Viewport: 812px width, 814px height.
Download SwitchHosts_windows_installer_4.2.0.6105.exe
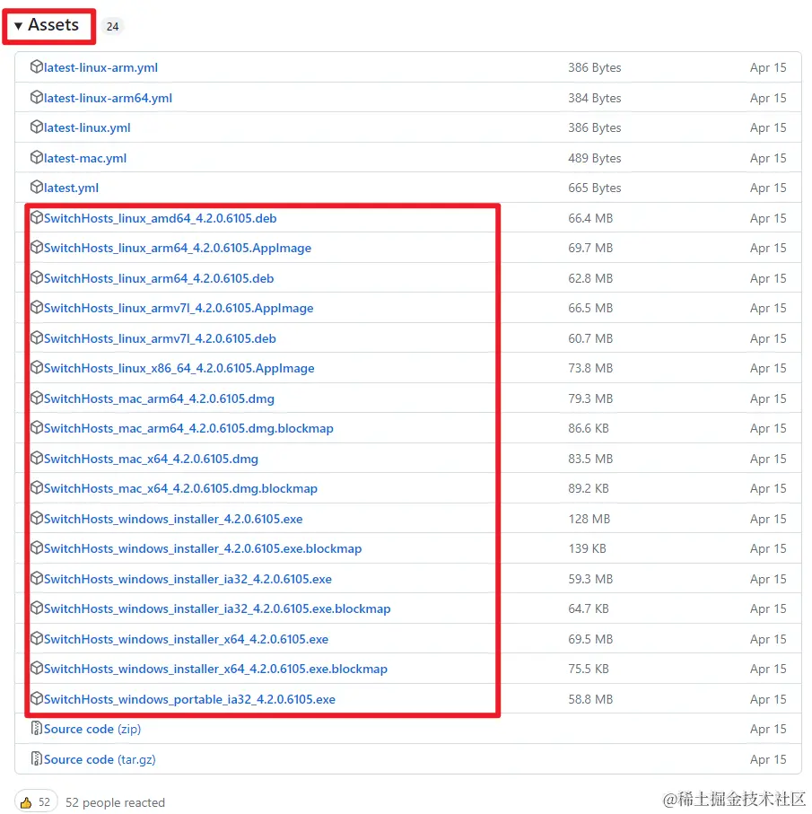[x=173, y=520]
